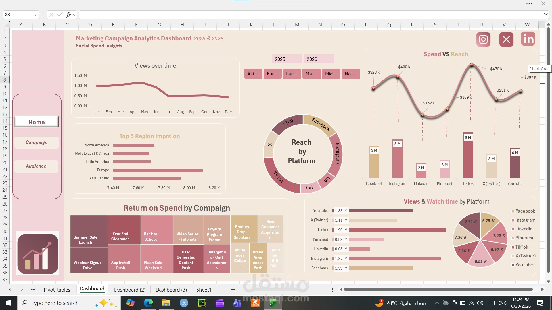Confirm formula entry checkmark icon

point(60,15)
